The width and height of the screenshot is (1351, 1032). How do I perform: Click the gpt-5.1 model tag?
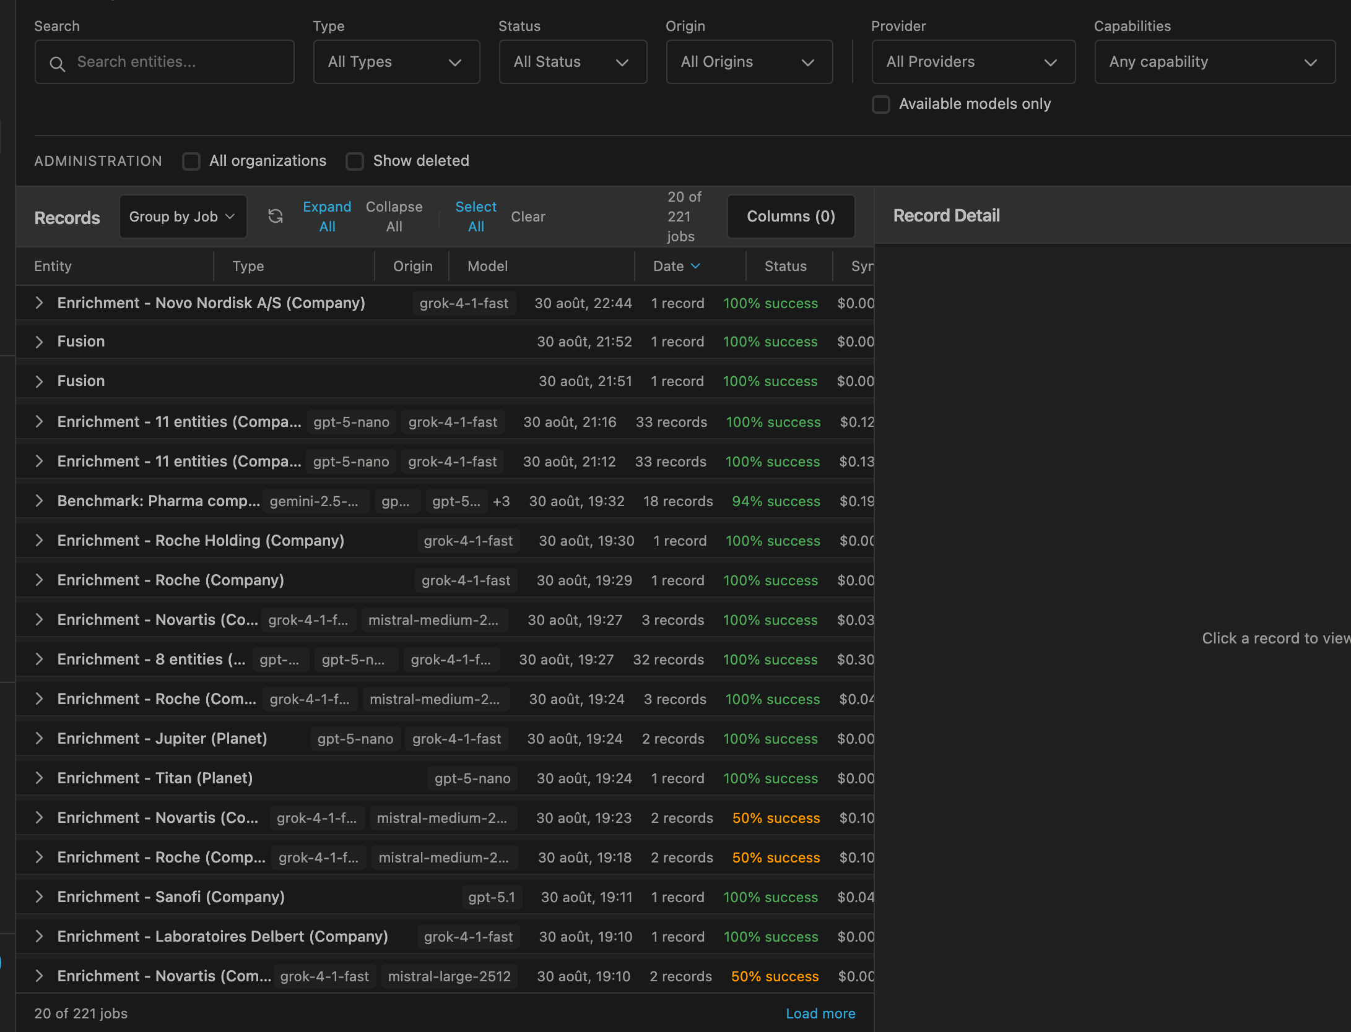click(x=492, y=897)
